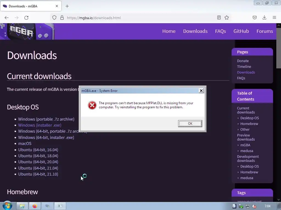Viewport: 281px width, 210px height.
Task: Click the browser forward arrow
Action: (x=16, y=18)
